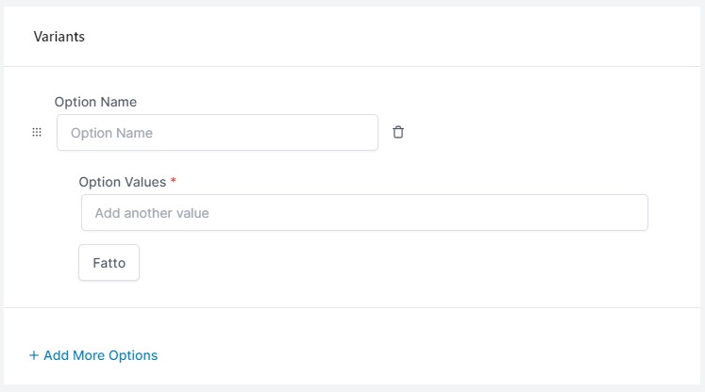Click the Add More Options link
This screenshot has width=705, height=392.
coord(93,355)
